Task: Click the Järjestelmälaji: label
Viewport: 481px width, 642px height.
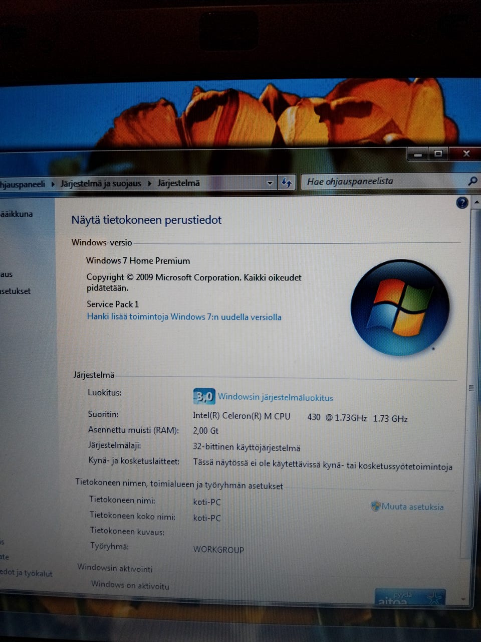Action: point(115,445)
